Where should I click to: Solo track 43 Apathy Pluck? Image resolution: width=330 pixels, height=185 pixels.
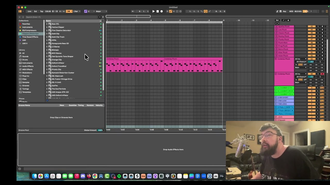(318, 26)
